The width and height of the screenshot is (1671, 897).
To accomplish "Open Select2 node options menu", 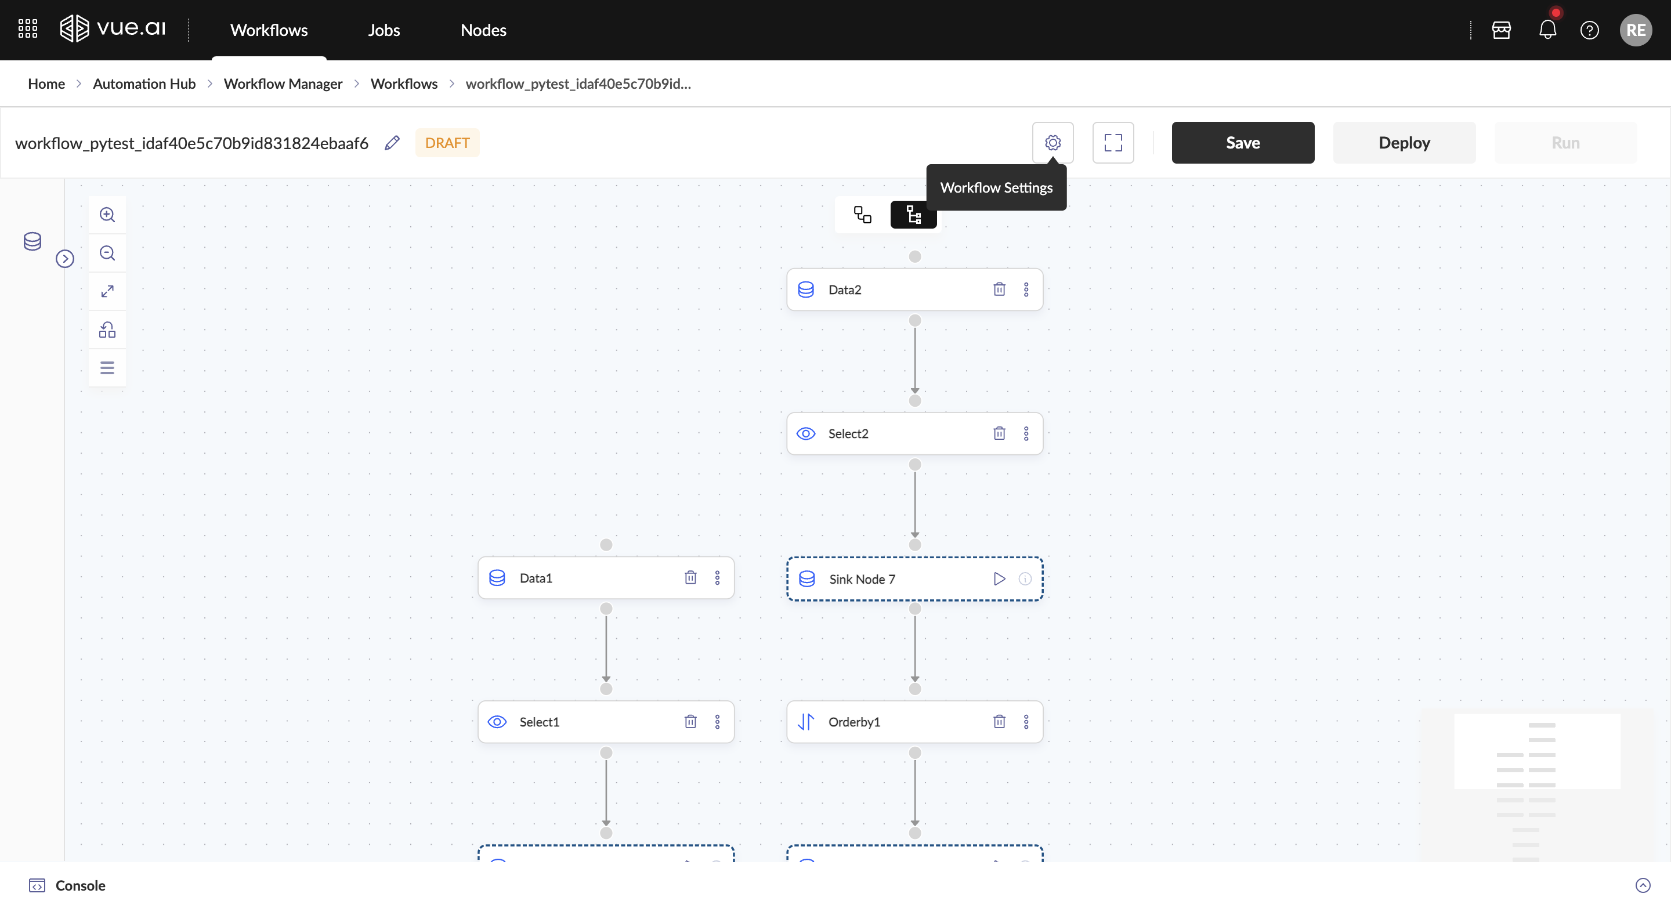I will 1026,433.
